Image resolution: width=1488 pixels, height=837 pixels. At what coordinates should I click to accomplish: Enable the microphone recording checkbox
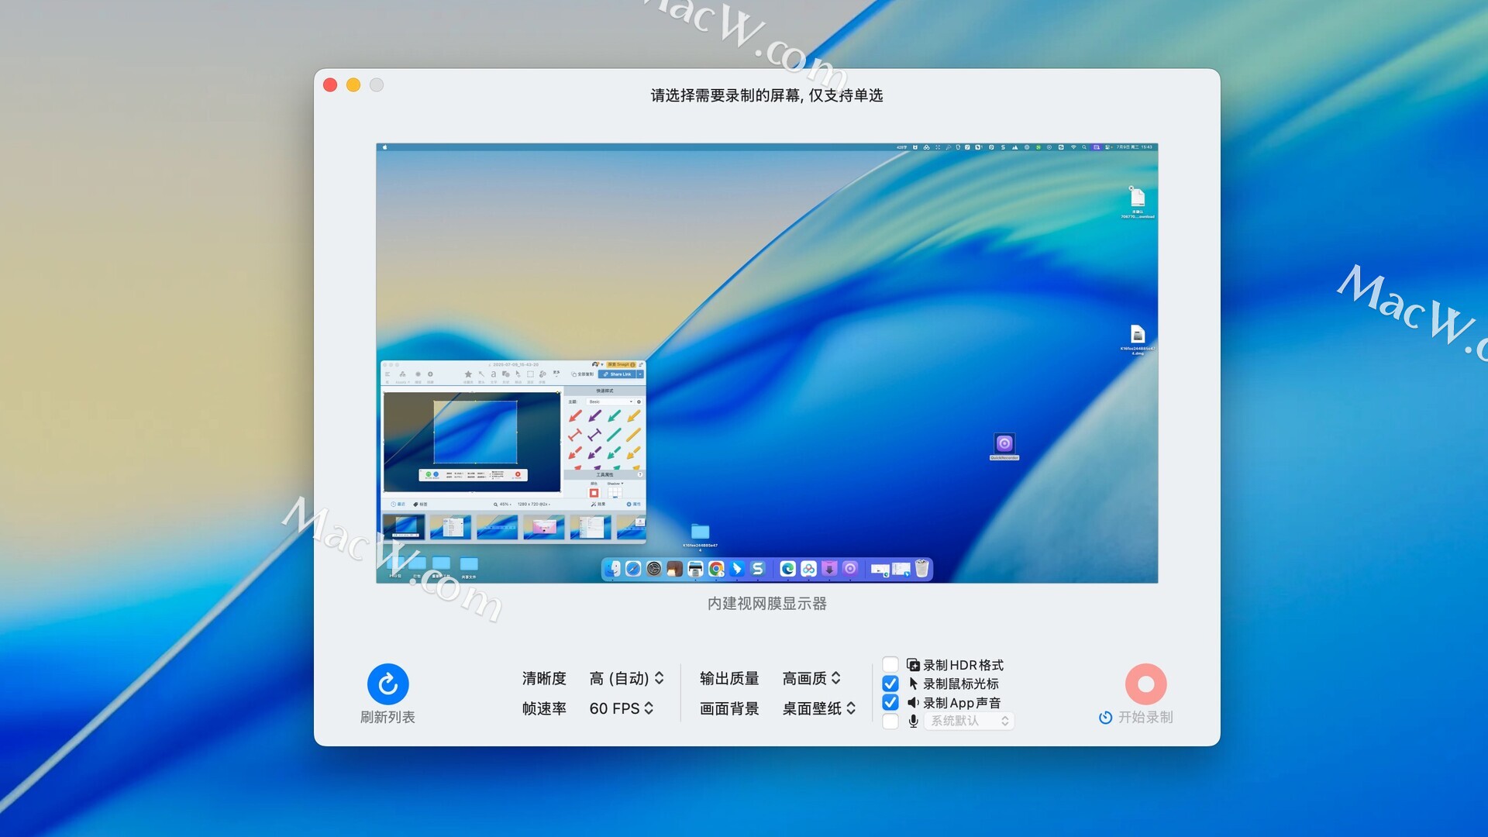[890, 722]
